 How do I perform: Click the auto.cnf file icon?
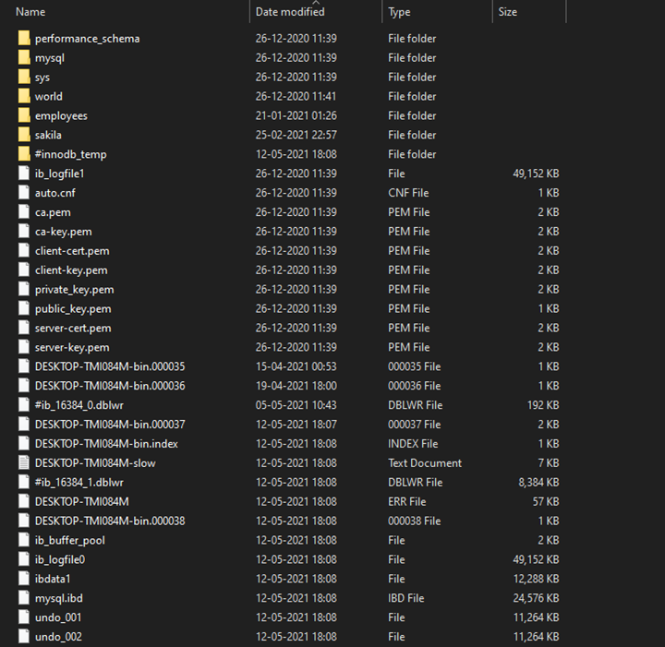(x=24, y=192)
